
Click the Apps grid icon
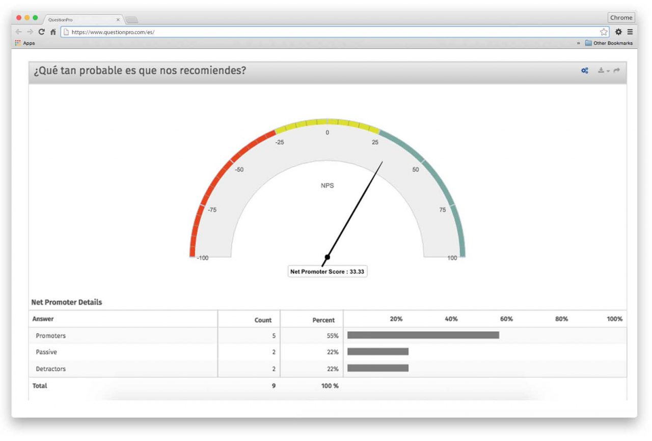[x=18, y=43]
